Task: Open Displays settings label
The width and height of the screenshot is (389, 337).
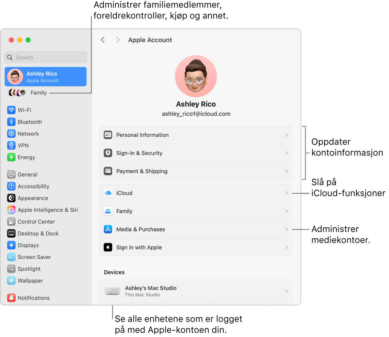Action: click(28, 245)
